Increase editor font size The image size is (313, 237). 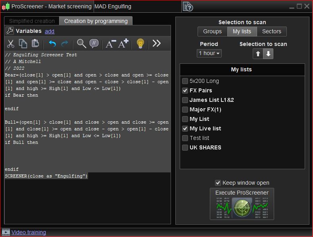point(123,44)
